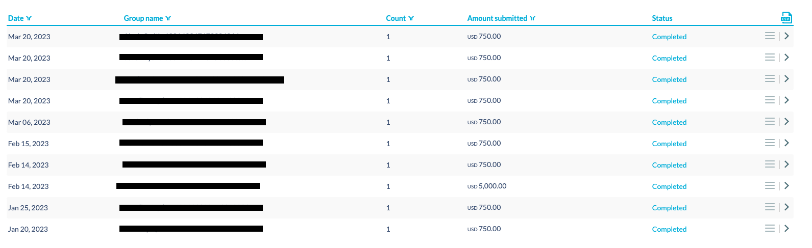Viewport: 812px width, 248px height.
Task: Open hamburger menu for Jan 25, 2023 row
Action: click(x=770, y=207)
